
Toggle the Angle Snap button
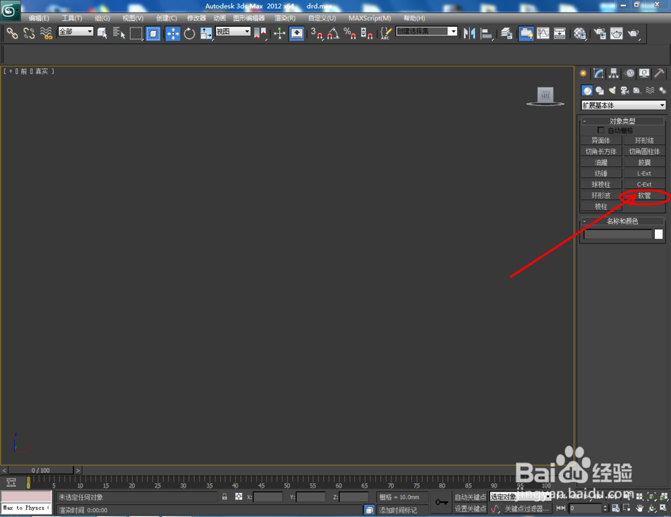coord(333,34)
